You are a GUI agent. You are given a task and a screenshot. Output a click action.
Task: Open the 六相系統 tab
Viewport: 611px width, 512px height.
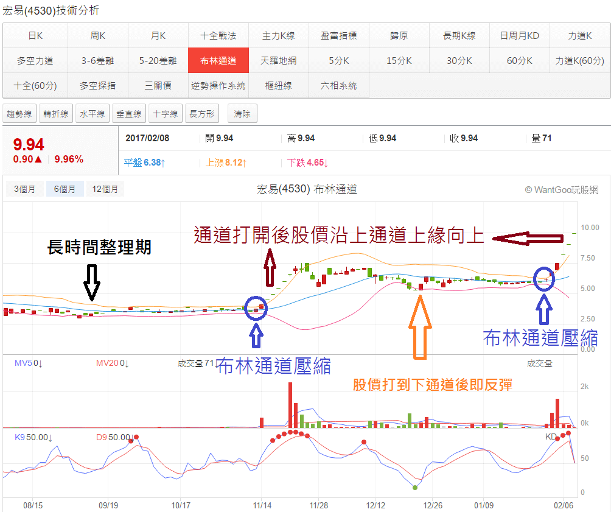pos(338,85)
